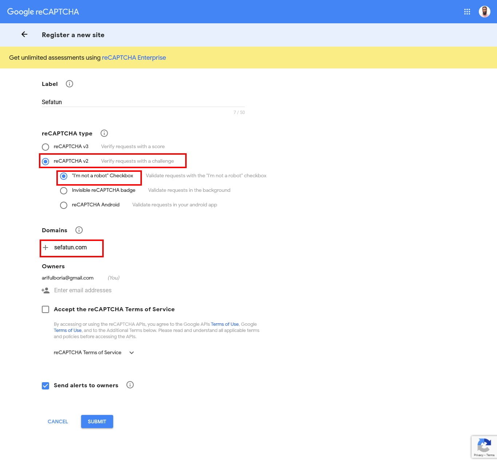Click the Register a new site heading
497x463 pixels.
tap(73, 35)
